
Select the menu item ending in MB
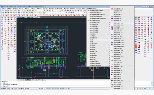tap(122, 9)
